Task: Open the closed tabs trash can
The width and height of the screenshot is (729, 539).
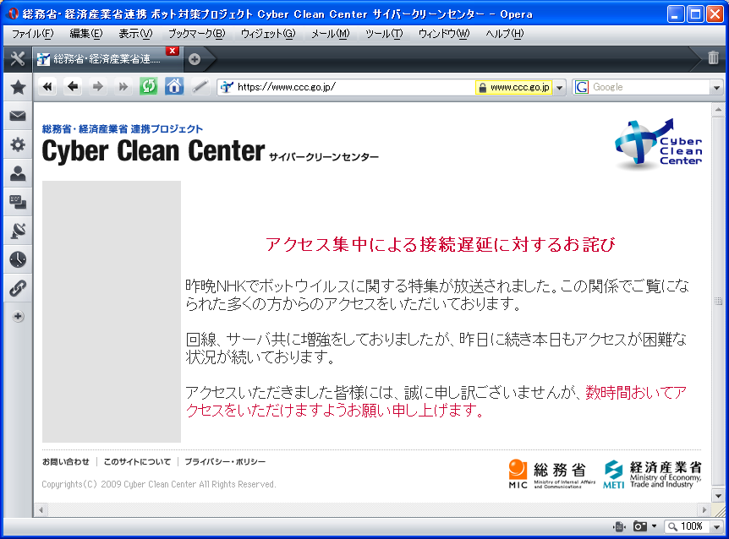Action: tap(713, 57)
